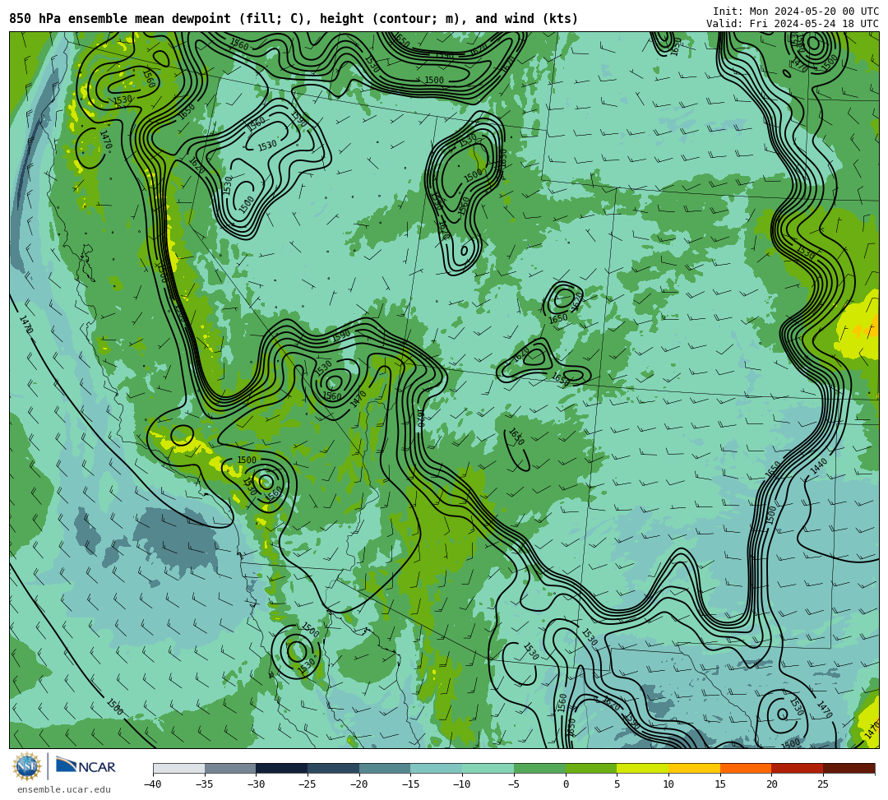Viewport: 888px width, 800px height.
Task: Click the -20 colorbar tick label
Action: pyautogui.click(x=359, y=784)
